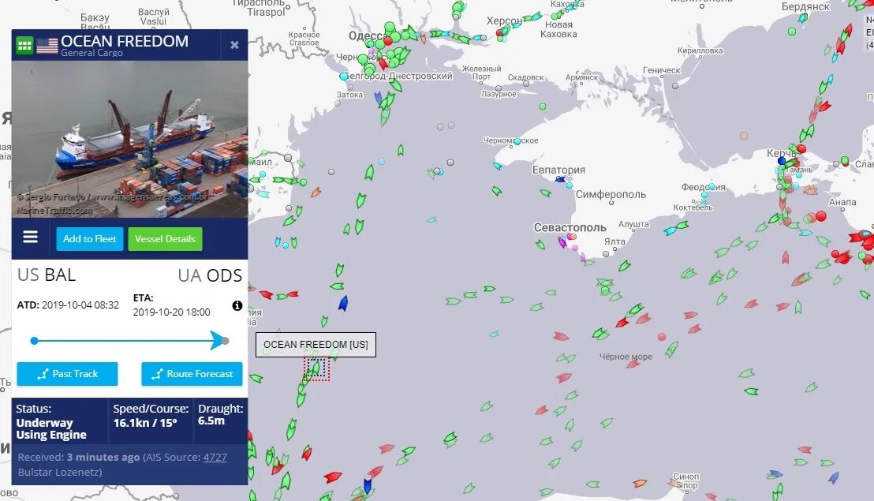
Task: Show the Route Forecast
Action: 192,374
